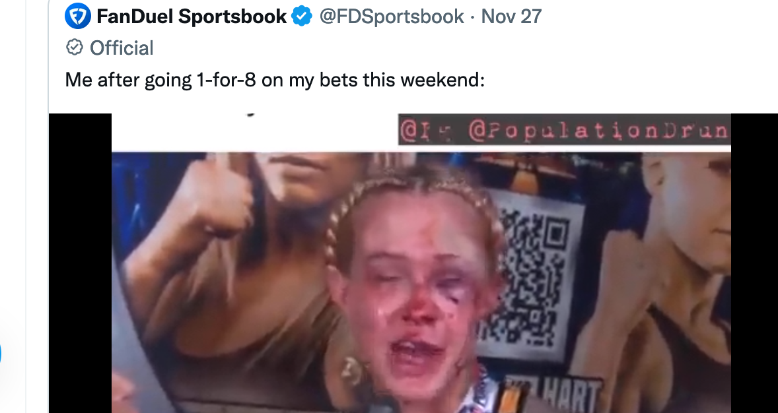This screenshot has height=413, width=778.
Task: Visit the @FDSportsbook handle link
Action: point(392,16)
